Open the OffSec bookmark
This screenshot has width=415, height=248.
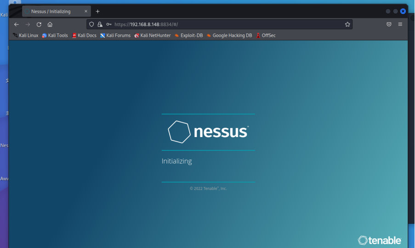266,35
